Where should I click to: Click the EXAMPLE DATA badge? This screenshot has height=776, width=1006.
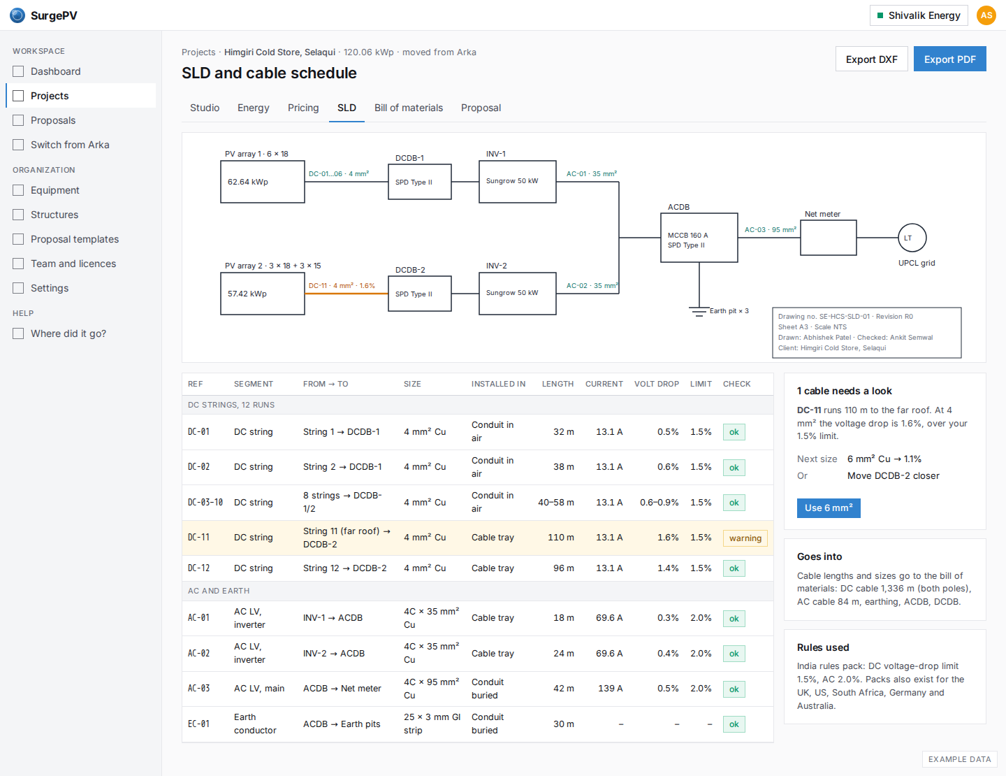(960, 759)
